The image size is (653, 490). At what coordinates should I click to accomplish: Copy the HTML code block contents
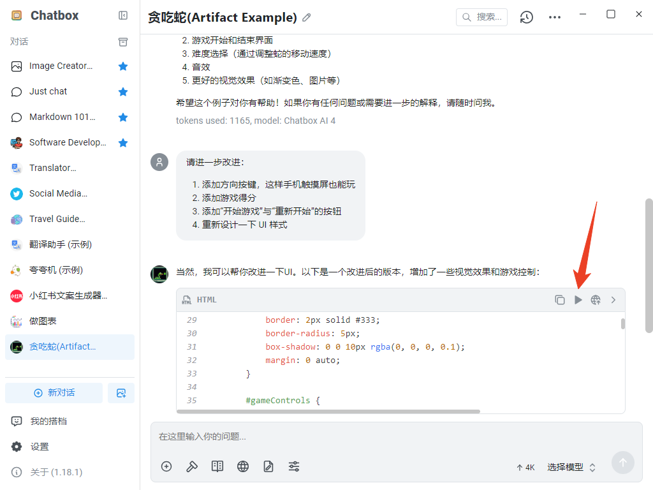point(561,299)
